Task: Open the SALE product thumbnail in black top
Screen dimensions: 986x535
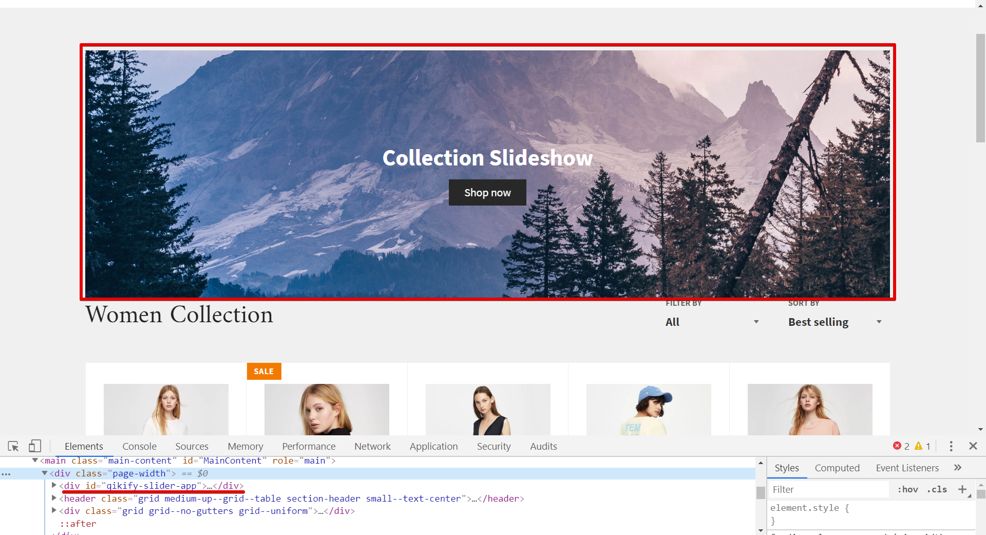Action: coord(327,410)
